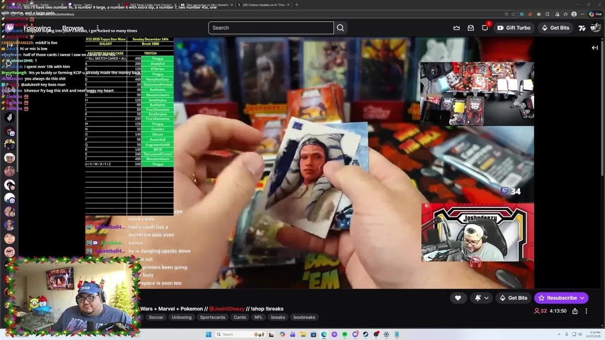
Task: Click the browser address bar
Action: pyautogui.click(x=265, y=14)
